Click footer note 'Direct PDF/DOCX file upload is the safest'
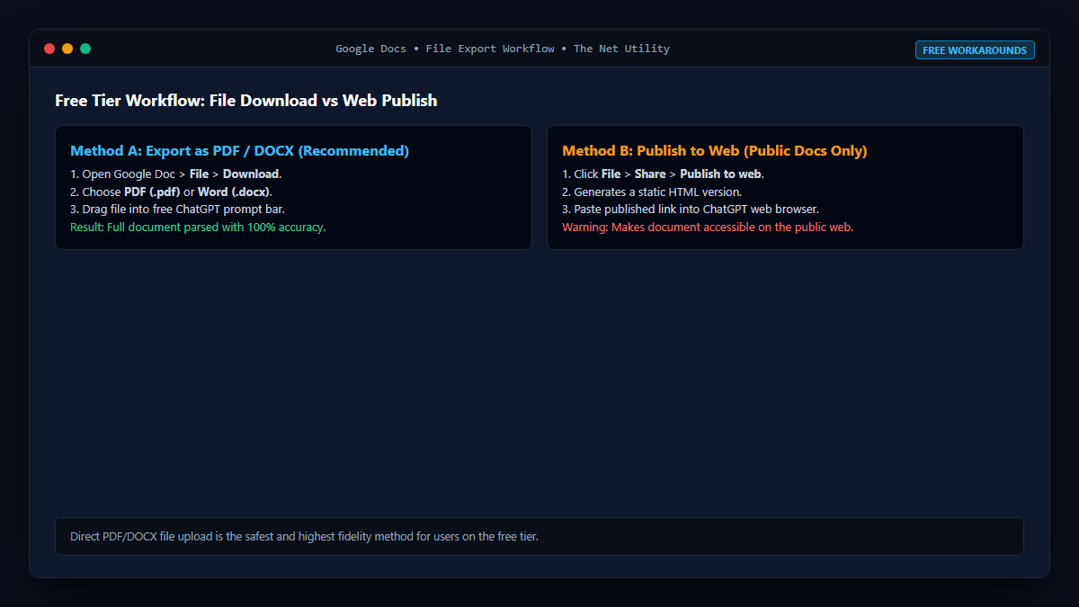This screenshot has width=1079, height=607. [304, 537]
